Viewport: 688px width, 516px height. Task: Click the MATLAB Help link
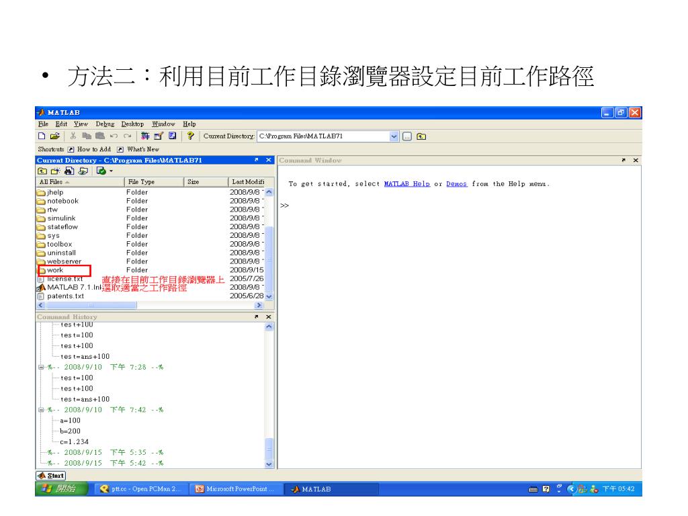tap(406, 184)
